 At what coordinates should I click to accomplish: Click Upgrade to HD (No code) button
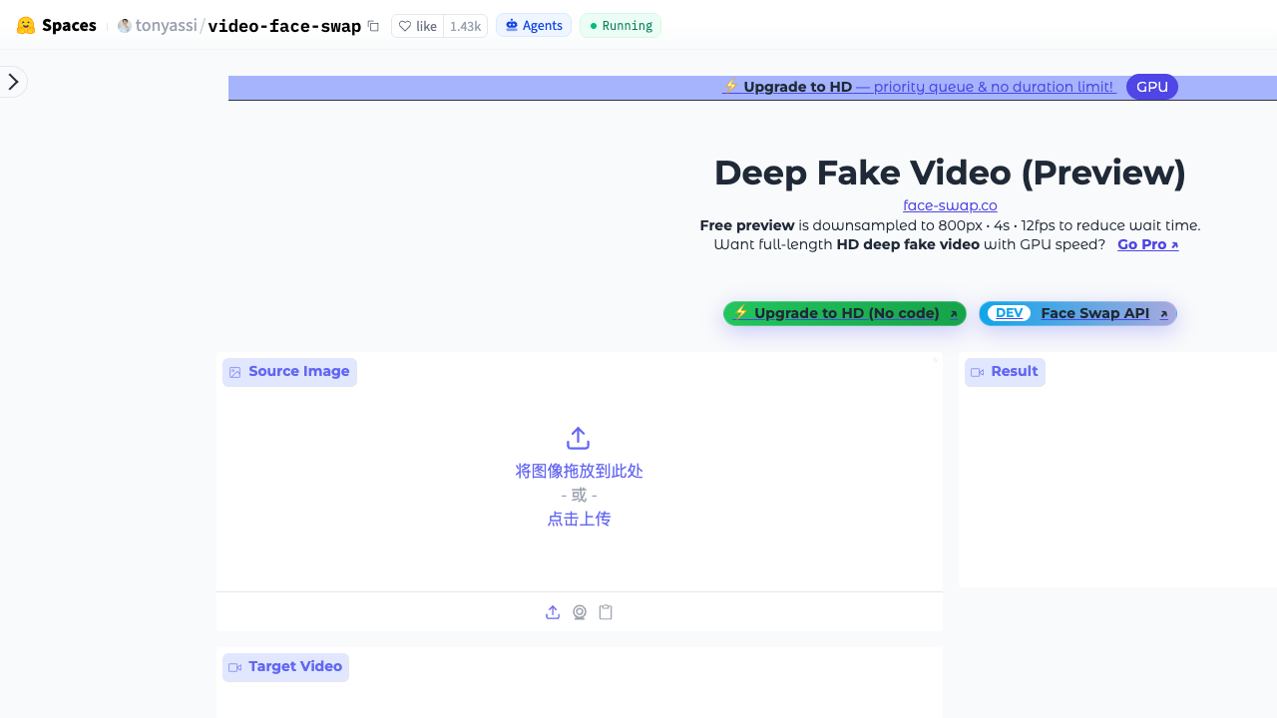(845, 313)
